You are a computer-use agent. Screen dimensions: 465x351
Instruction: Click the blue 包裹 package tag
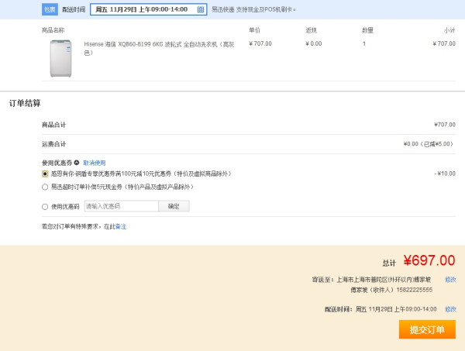coord(50,9)
